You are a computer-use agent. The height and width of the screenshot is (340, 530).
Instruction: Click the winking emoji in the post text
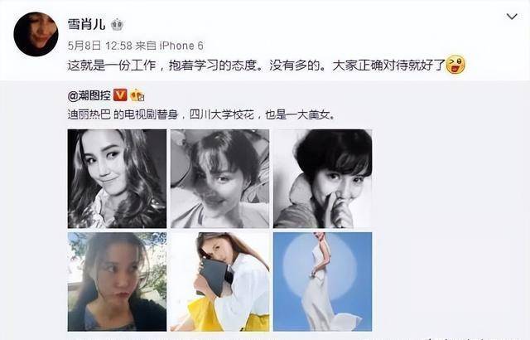[x=455, y=65]
